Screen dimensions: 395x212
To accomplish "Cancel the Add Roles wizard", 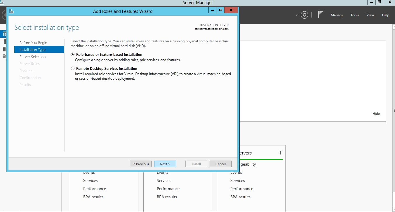I will [x=220, y=164].
